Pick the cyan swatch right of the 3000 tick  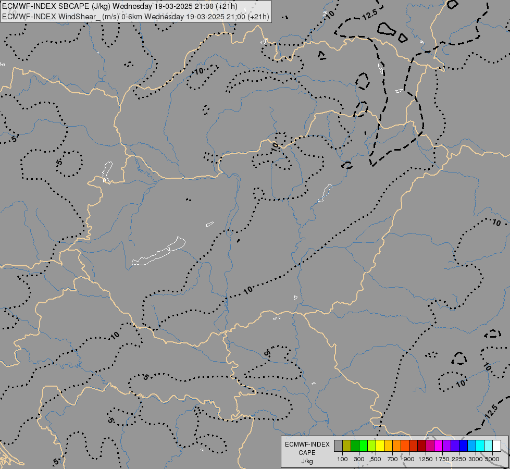pyautogui.click(x=480, y=446)
